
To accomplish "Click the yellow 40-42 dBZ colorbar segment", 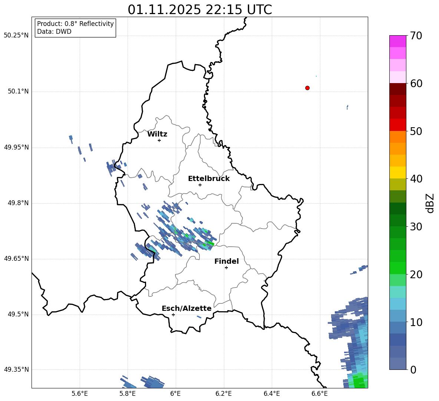I will (397, 172).
